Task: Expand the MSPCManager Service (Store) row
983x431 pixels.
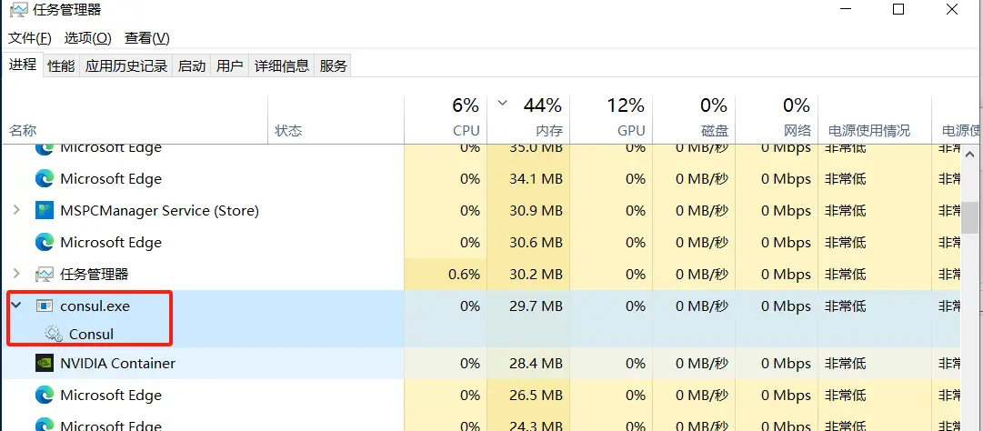Action: 16,211
